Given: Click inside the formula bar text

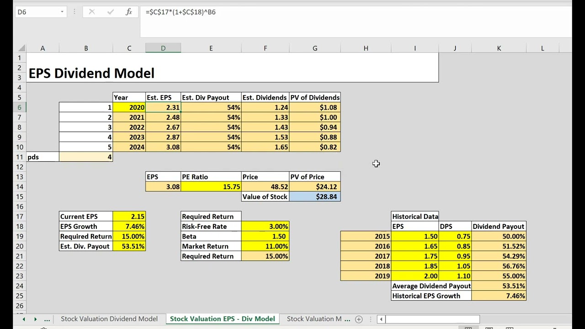Looking at the screenshot, I should [x=181, y=12].
